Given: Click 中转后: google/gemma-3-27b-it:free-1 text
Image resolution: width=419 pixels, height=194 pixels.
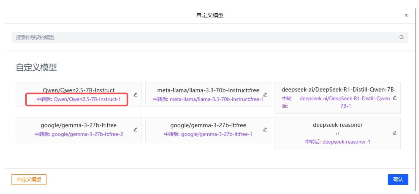Looking at the screenshot, I should [x=208, y=134].
